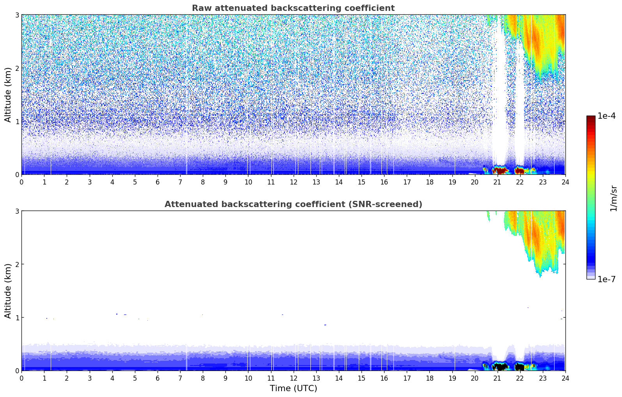Screen dimensions: 622x397
Task: Pick the dark red top of the colorbar
Action: click(x=591, y=119)
